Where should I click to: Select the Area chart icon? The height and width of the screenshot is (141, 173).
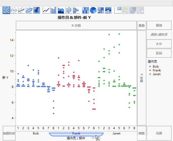tap(61, 10)
